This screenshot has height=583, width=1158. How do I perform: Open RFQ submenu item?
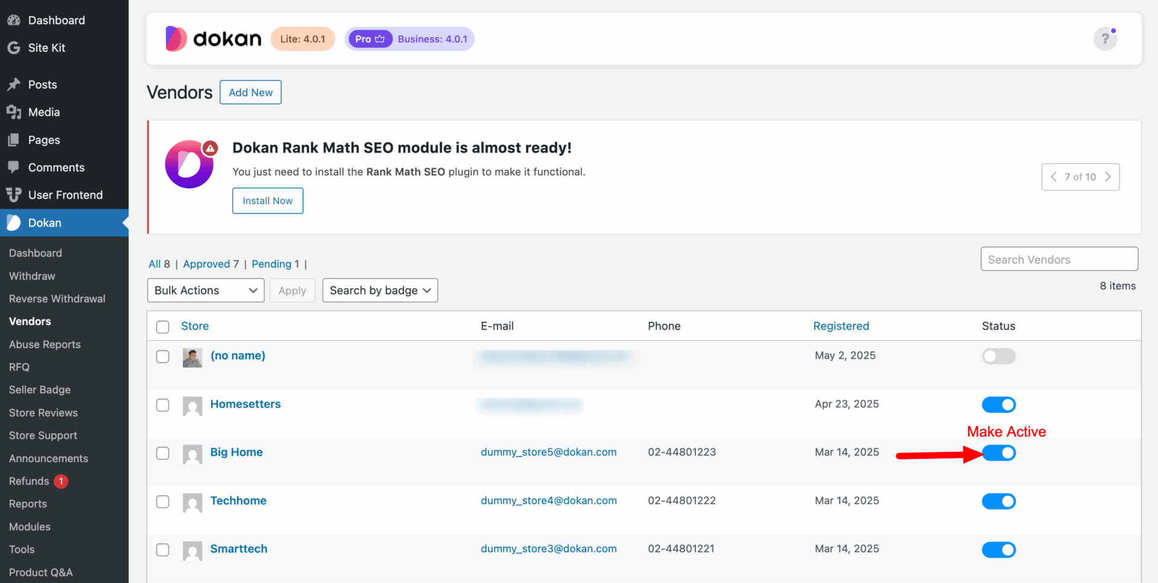point(19,367)
